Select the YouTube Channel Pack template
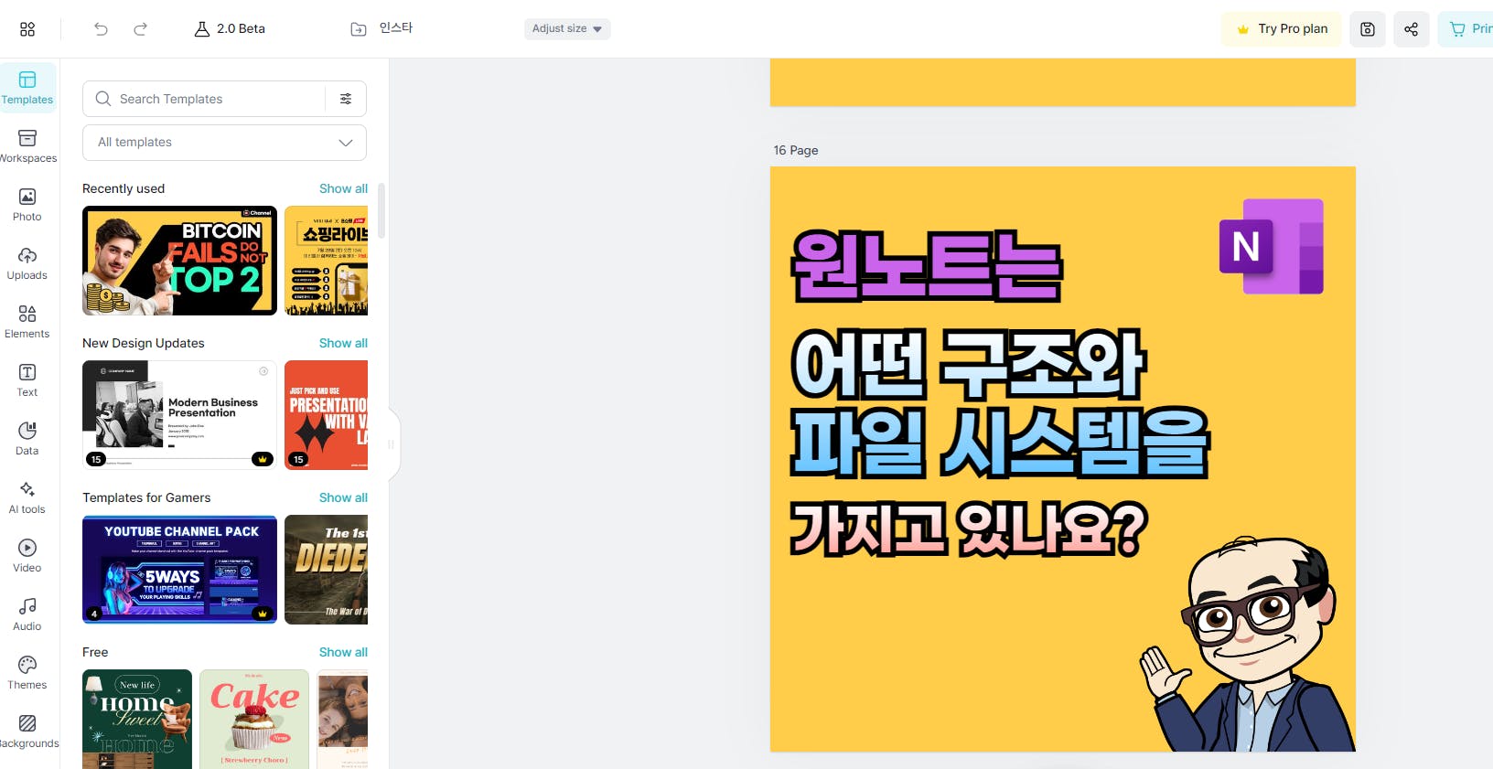This screenshot has height=769, width=1493. [179, 570]
